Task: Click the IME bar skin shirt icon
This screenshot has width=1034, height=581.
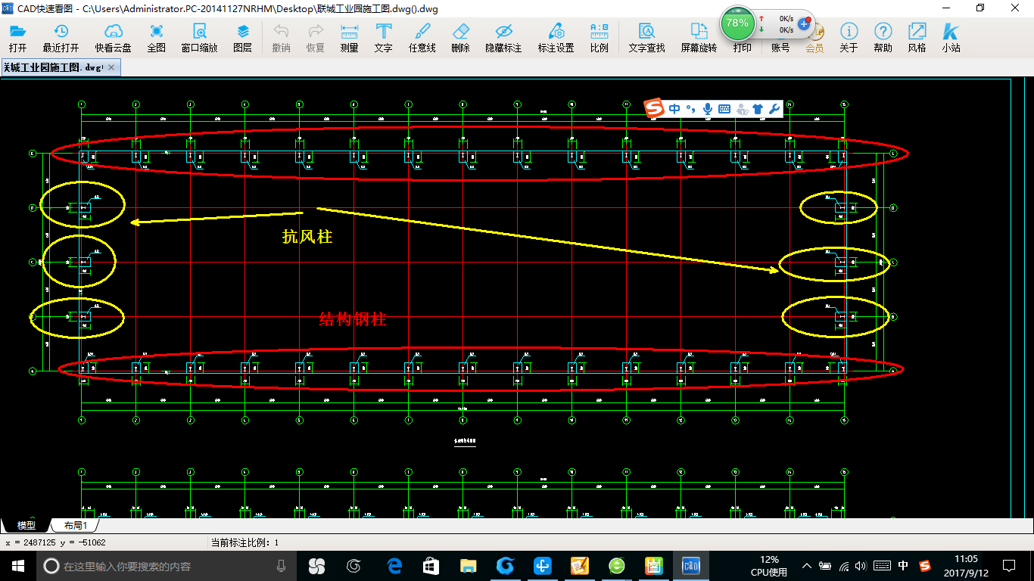Action: [758, 109]
